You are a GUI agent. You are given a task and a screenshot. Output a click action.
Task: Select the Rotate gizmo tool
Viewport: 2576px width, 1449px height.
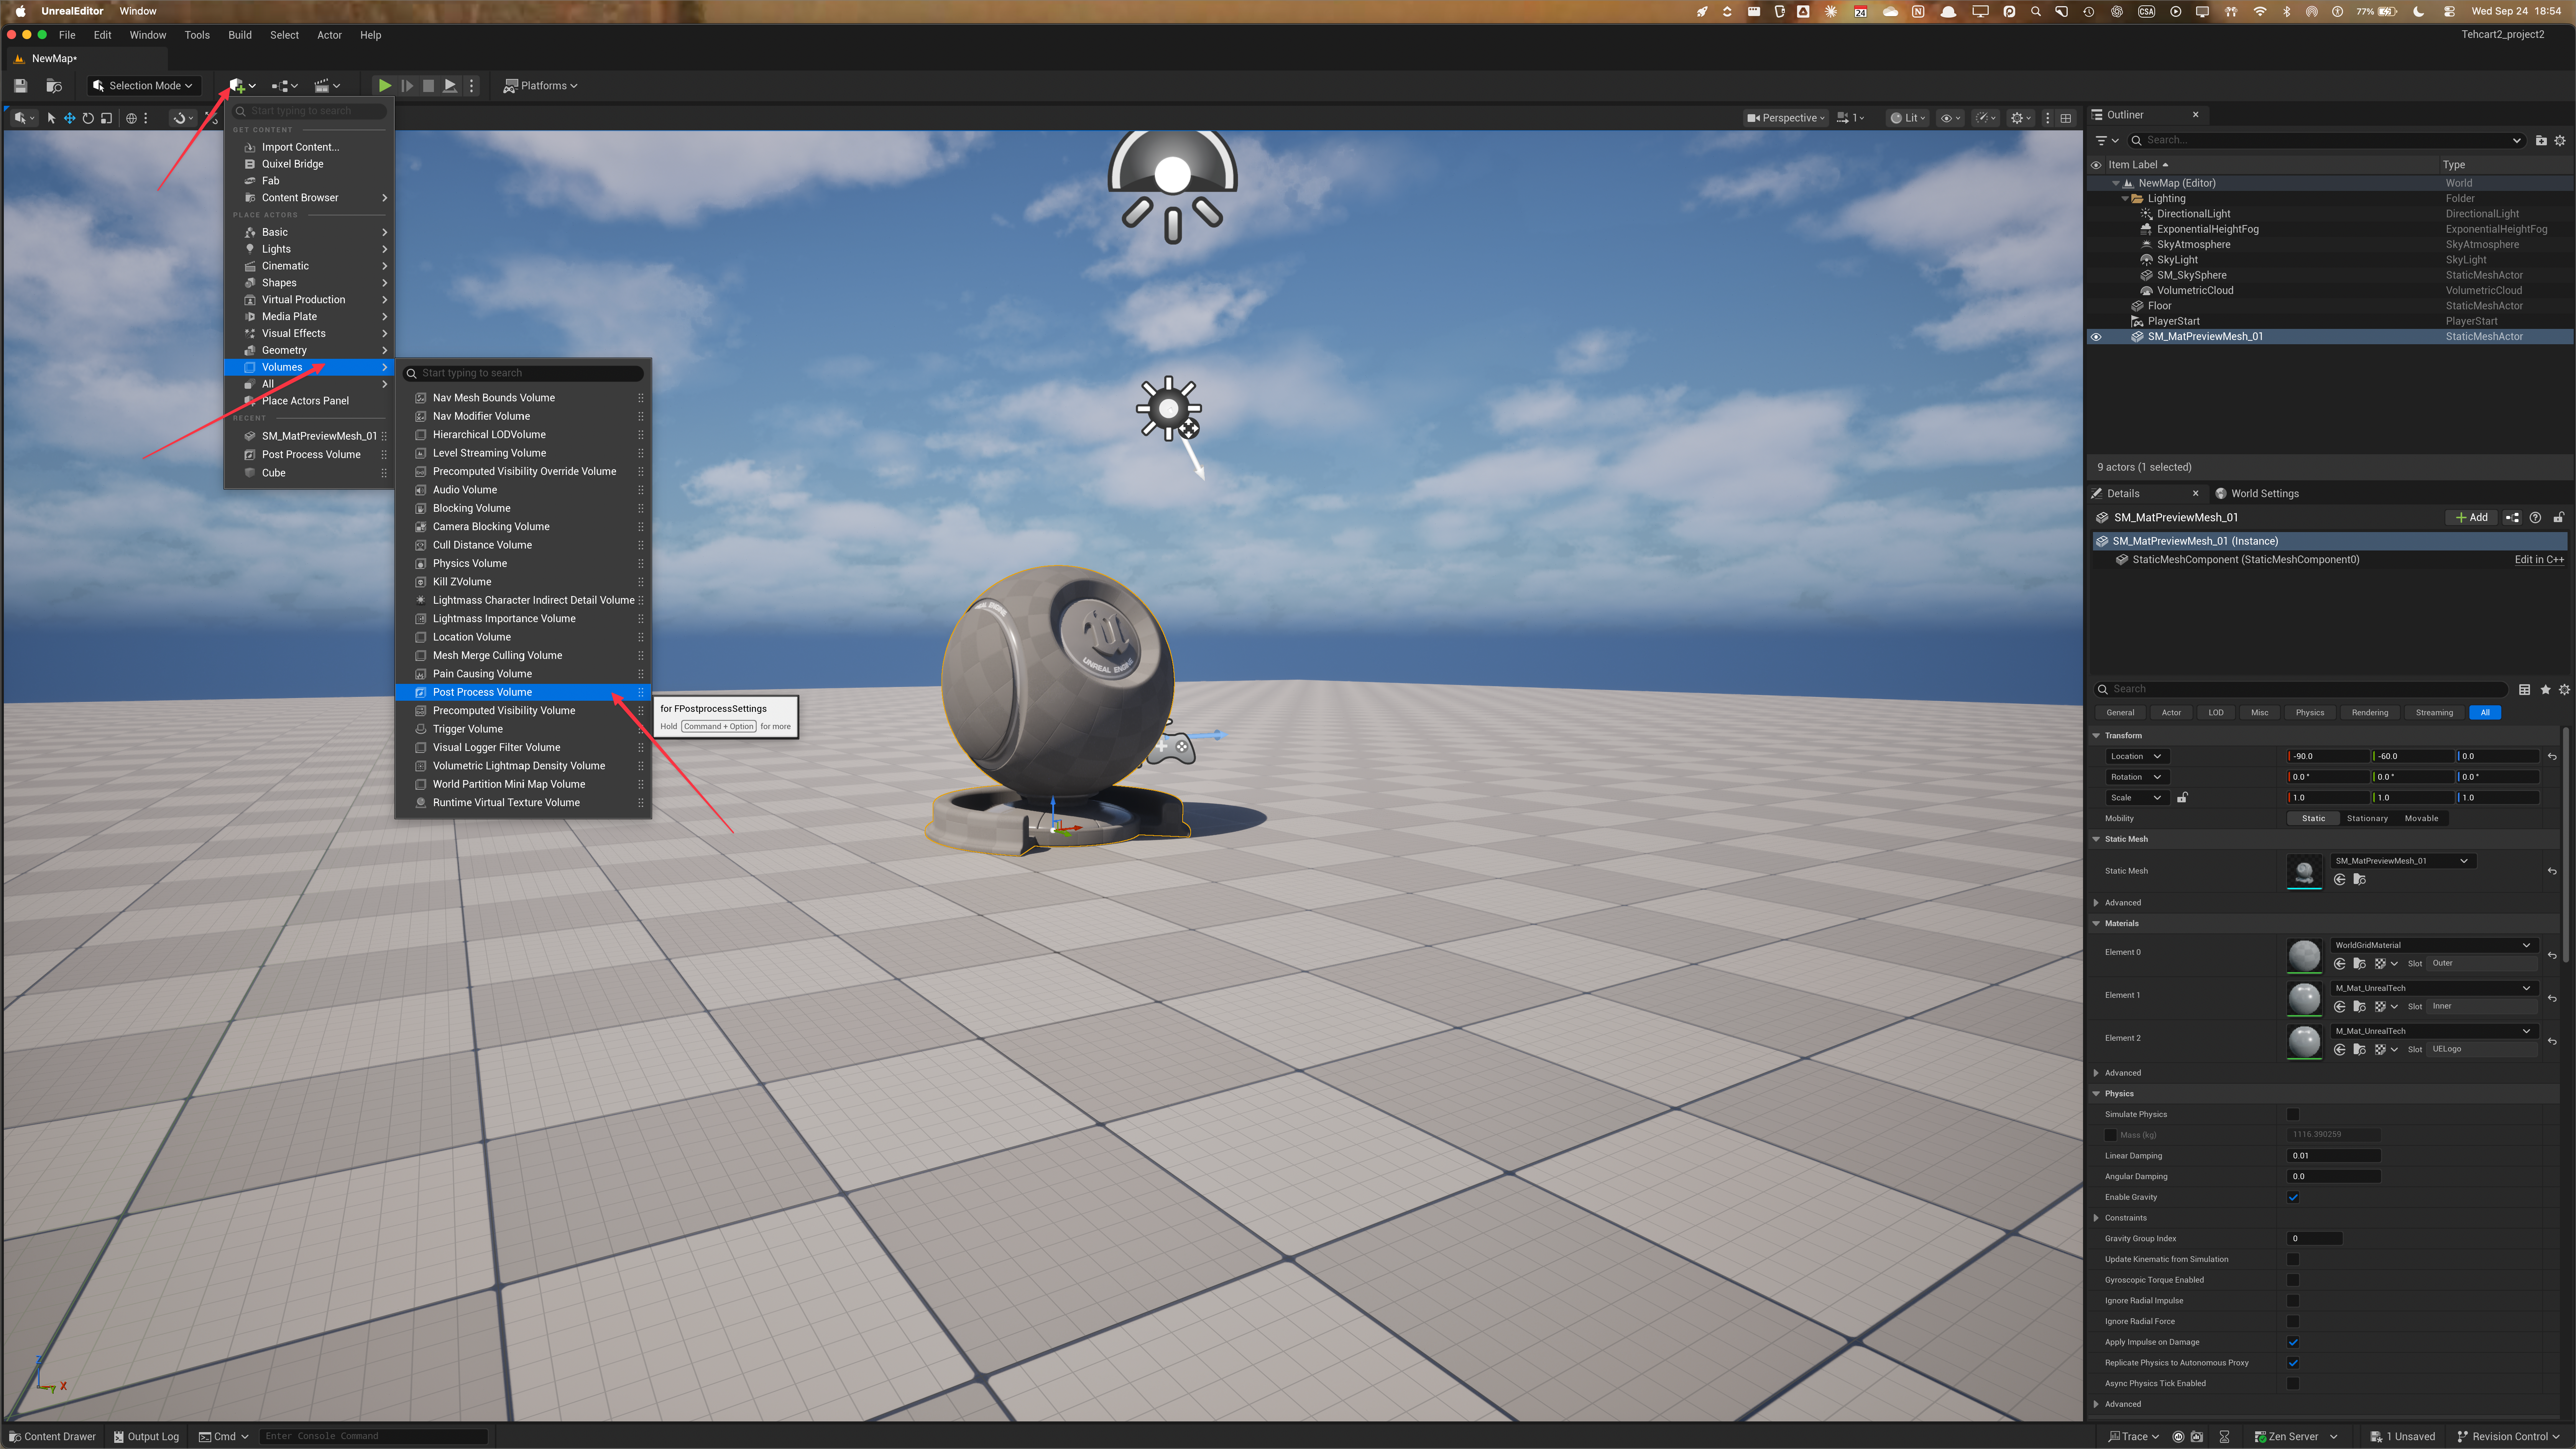click(x=88, y=118)
